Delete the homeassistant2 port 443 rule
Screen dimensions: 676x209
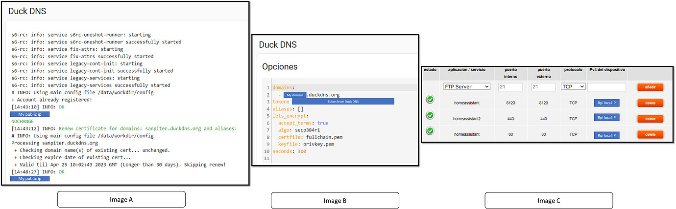[650, 119]
